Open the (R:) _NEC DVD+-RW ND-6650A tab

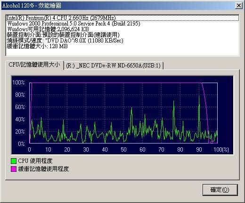tap(114, 66)
